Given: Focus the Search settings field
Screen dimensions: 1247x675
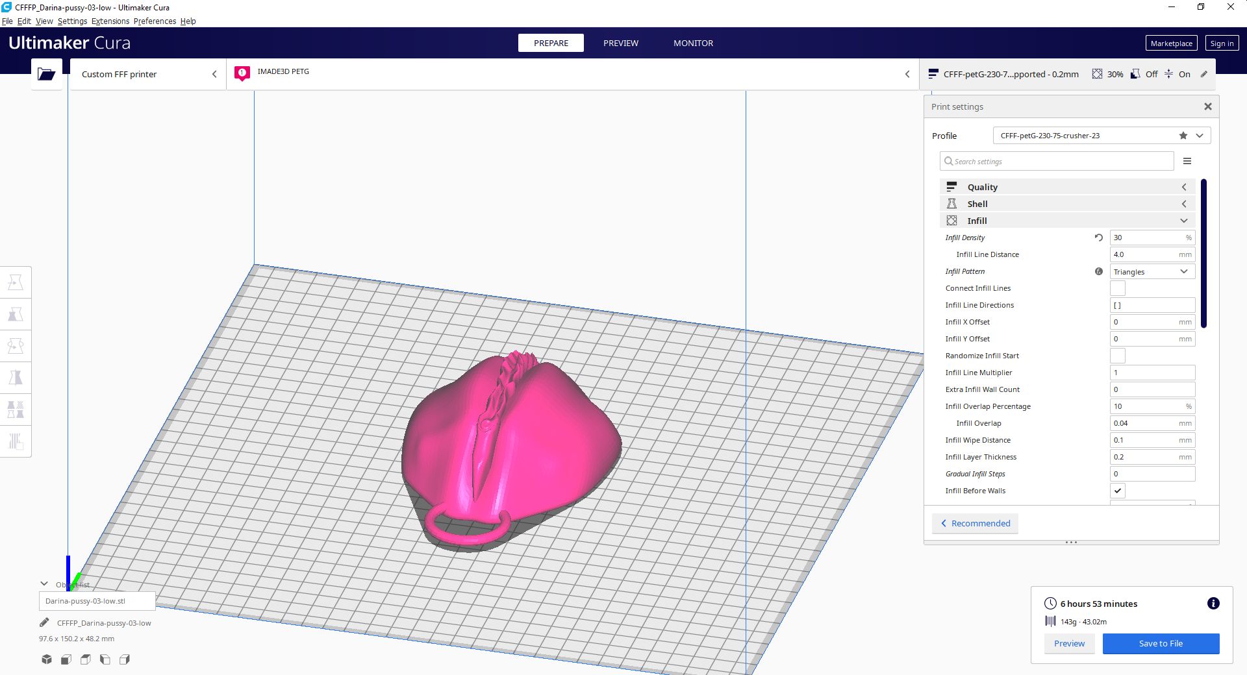Looking at the screenshot, I should click(1057, 161).
